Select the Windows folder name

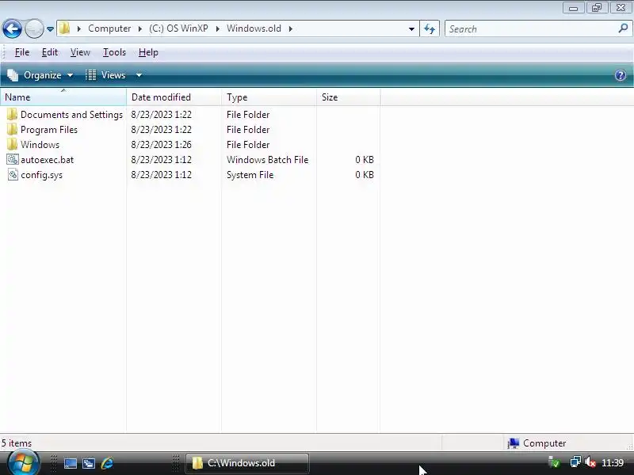coord(40,145)
